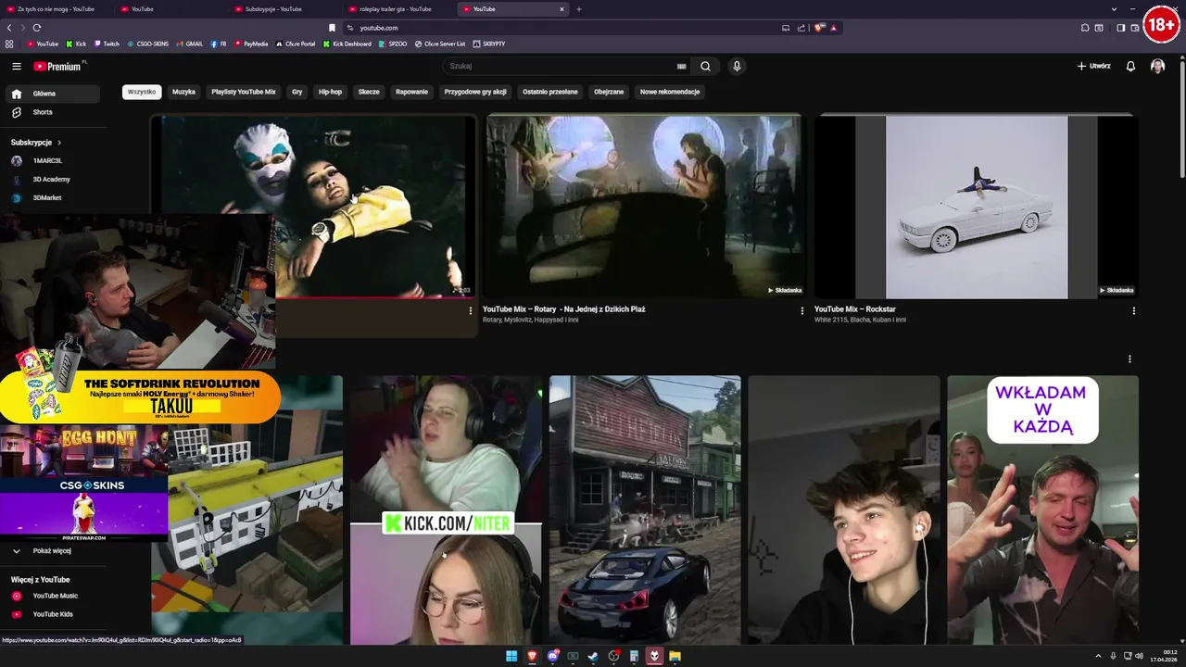Click the Brave shields lion icon

(819, 28)
